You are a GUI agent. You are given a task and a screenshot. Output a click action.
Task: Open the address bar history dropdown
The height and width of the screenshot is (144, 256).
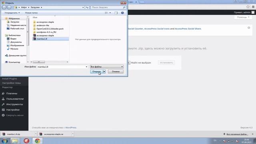point(83,7)
